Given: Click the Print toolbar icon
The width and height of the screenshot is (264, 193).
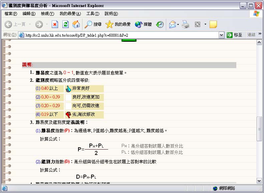Looking at the screenshot, I should click(186, 24).
